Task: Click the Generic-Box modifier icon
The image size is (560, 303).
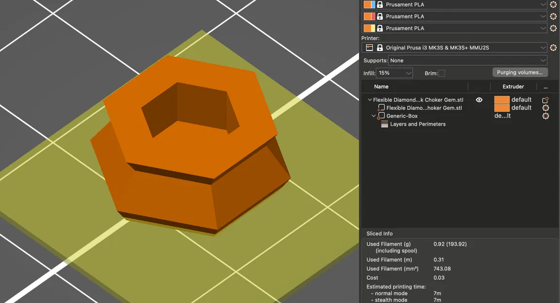Action: (x=381, y=116)
